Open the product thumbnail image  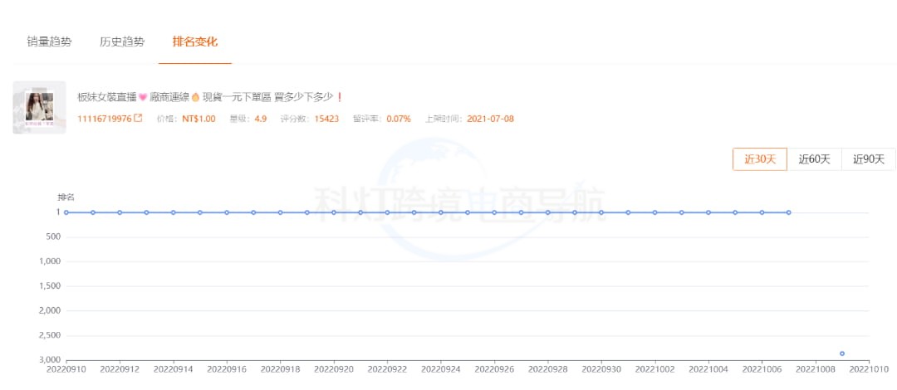click(x=40, y=108)
